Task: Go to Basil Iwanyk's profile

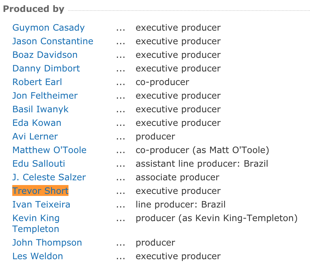Action: 41,109
